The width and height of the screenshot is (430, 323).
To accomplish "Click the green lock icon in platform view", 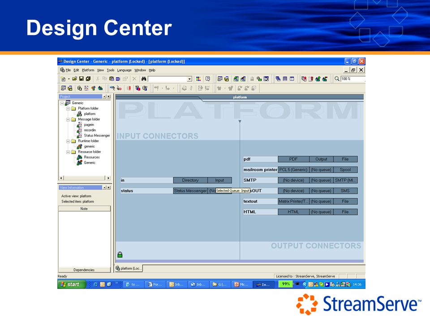I will click(x=120, y=255).
